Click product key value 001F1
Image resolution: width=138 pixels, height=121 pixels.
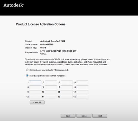coord(43,48)
